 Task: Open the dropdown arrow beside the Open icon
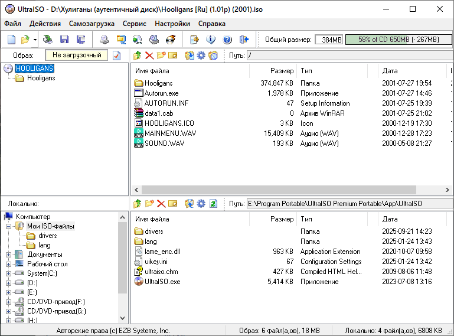[x=35, y=40]
